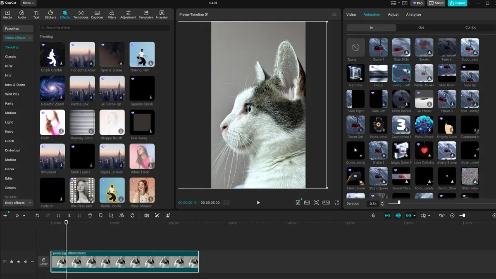
Task: Click the voiceover microphone icon above the timeline
Action: [x=373, y=215]
